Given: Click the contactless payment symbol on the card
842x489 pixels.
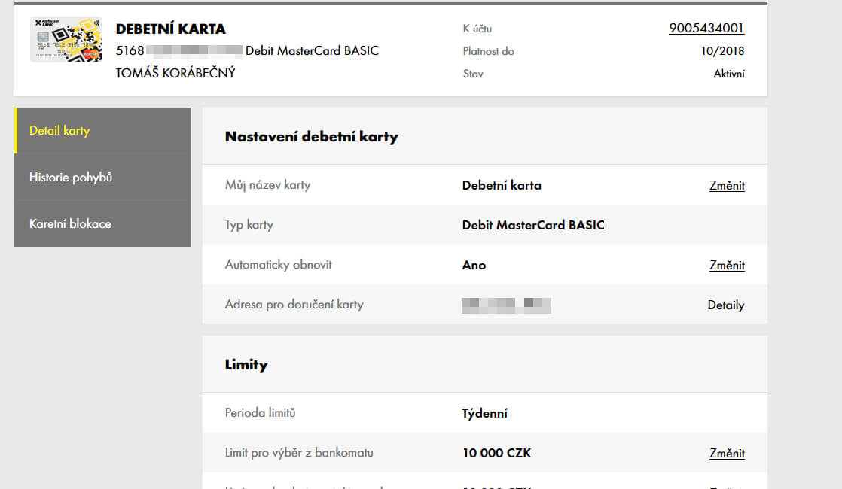Looking at the screenshot, I should click(x=96, y=23).
